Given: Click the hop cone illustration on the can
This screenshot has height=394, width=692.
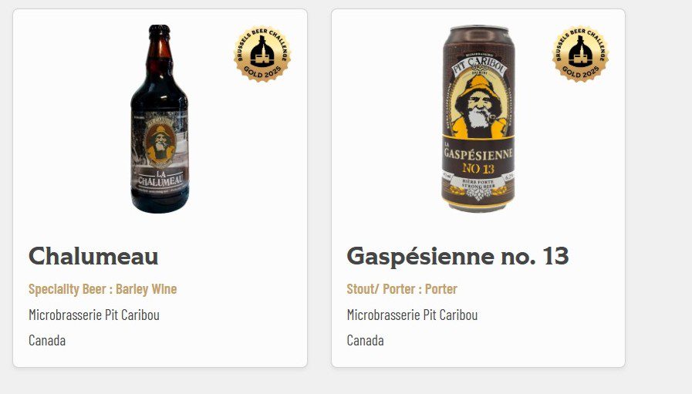Looking at the screenshot, I should coord(478,193).
